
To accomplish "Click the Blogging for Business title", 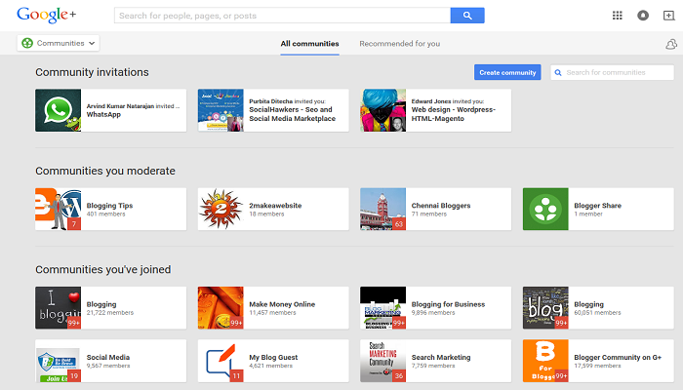I will (x=448, y=304).
